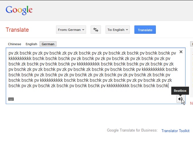Click the arrow beside From: German
Viewport: 193px width, 143px height.
pos(83,30)
